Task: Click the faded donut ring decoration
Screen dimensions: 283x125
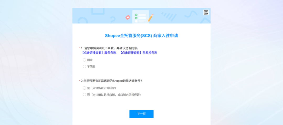Action: [83, 21]
